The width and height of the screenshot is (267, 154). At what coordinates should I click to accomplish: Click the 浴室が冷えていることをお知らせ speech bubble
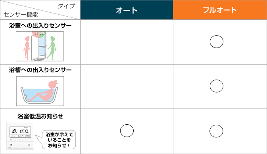point(57,140)
